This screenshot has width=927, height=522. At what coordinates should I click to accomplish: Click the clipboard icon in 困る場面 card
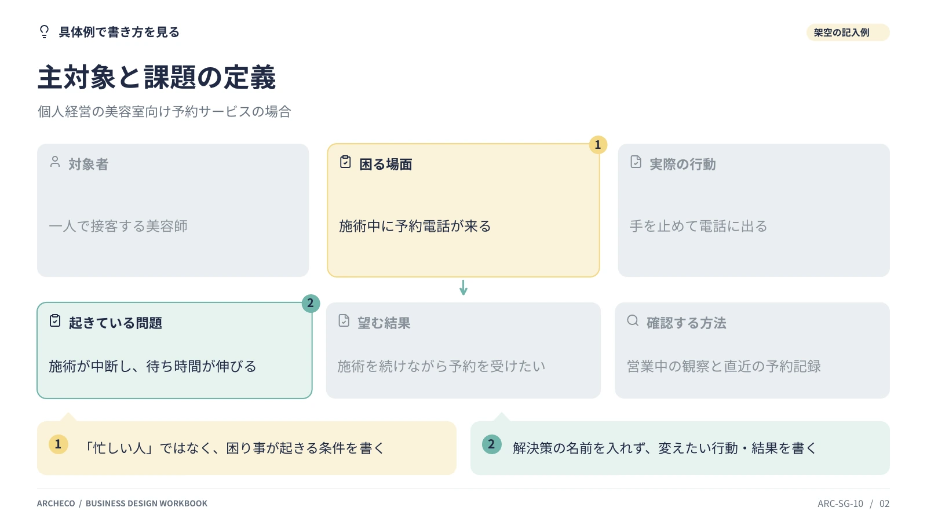[x=345, y=162]
